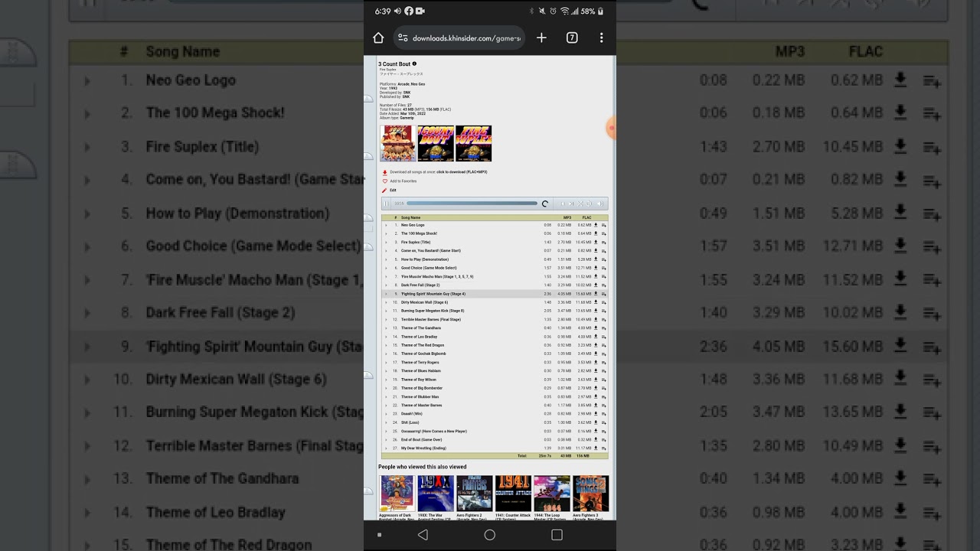
Task: Open a new tab with plus icon
Action: (x=541, y=37)
